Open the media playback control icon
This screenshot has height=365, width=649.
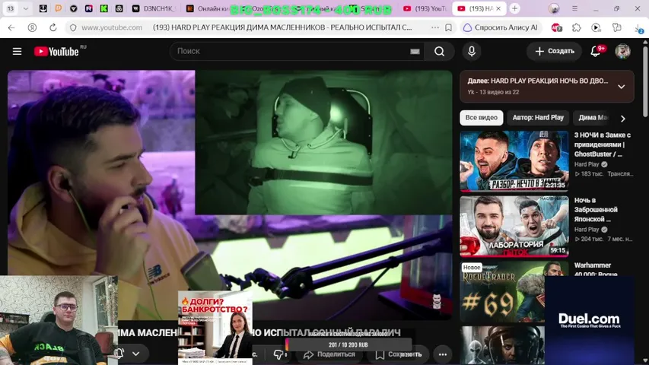click(596, 27)
